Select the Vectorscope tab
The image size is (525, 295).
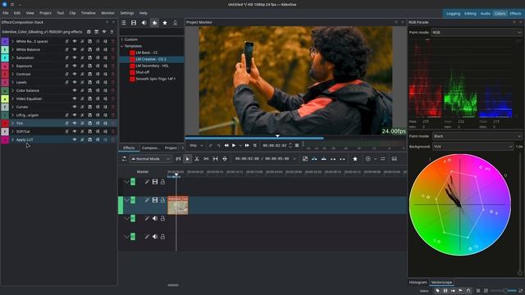441,282
